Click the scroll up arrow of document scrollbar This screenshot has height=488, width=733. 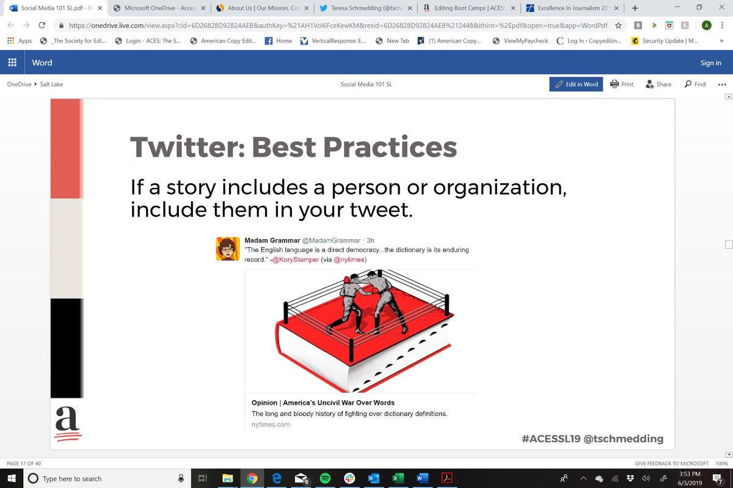[x=728, y=97]
